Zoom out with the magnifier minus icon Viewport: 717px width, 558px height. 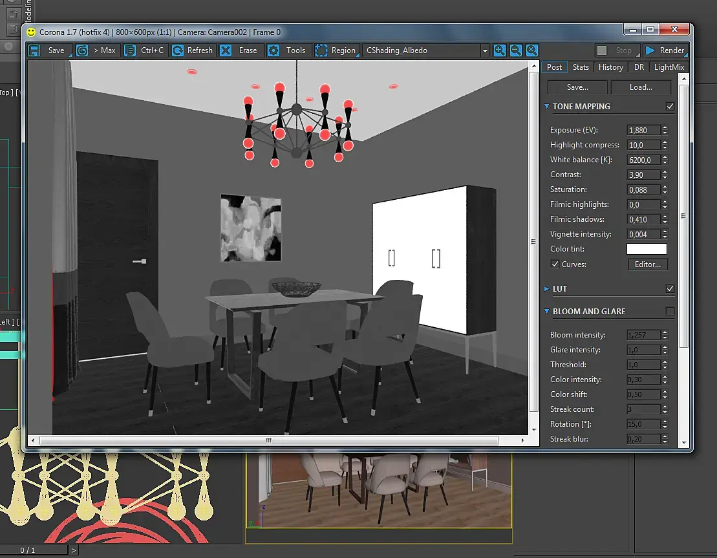click(x=516, y=50)
